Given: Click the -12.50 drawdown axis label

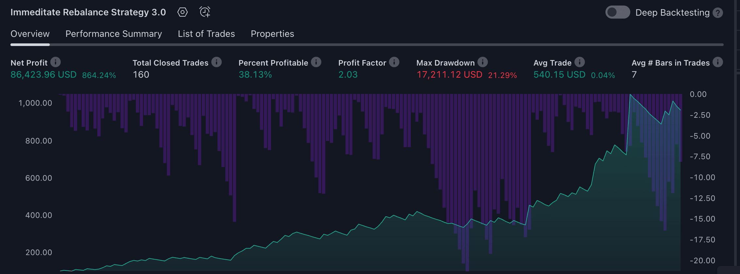Looking at the screenshot, I should 702,198.
